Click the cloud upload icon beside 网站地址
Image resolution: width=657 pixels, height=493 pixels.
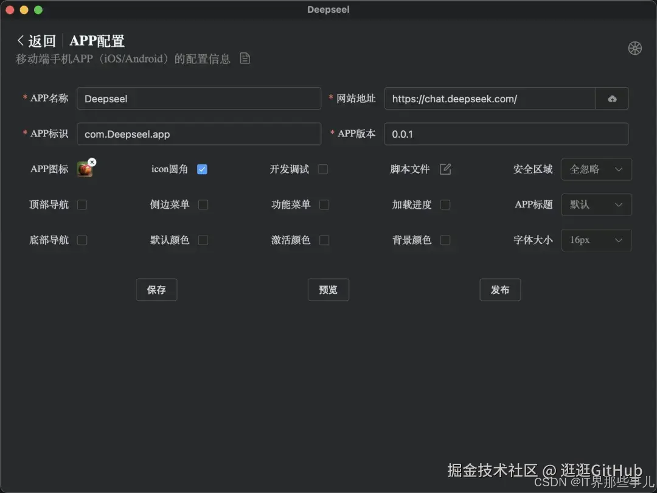click(x=612, y=99)
